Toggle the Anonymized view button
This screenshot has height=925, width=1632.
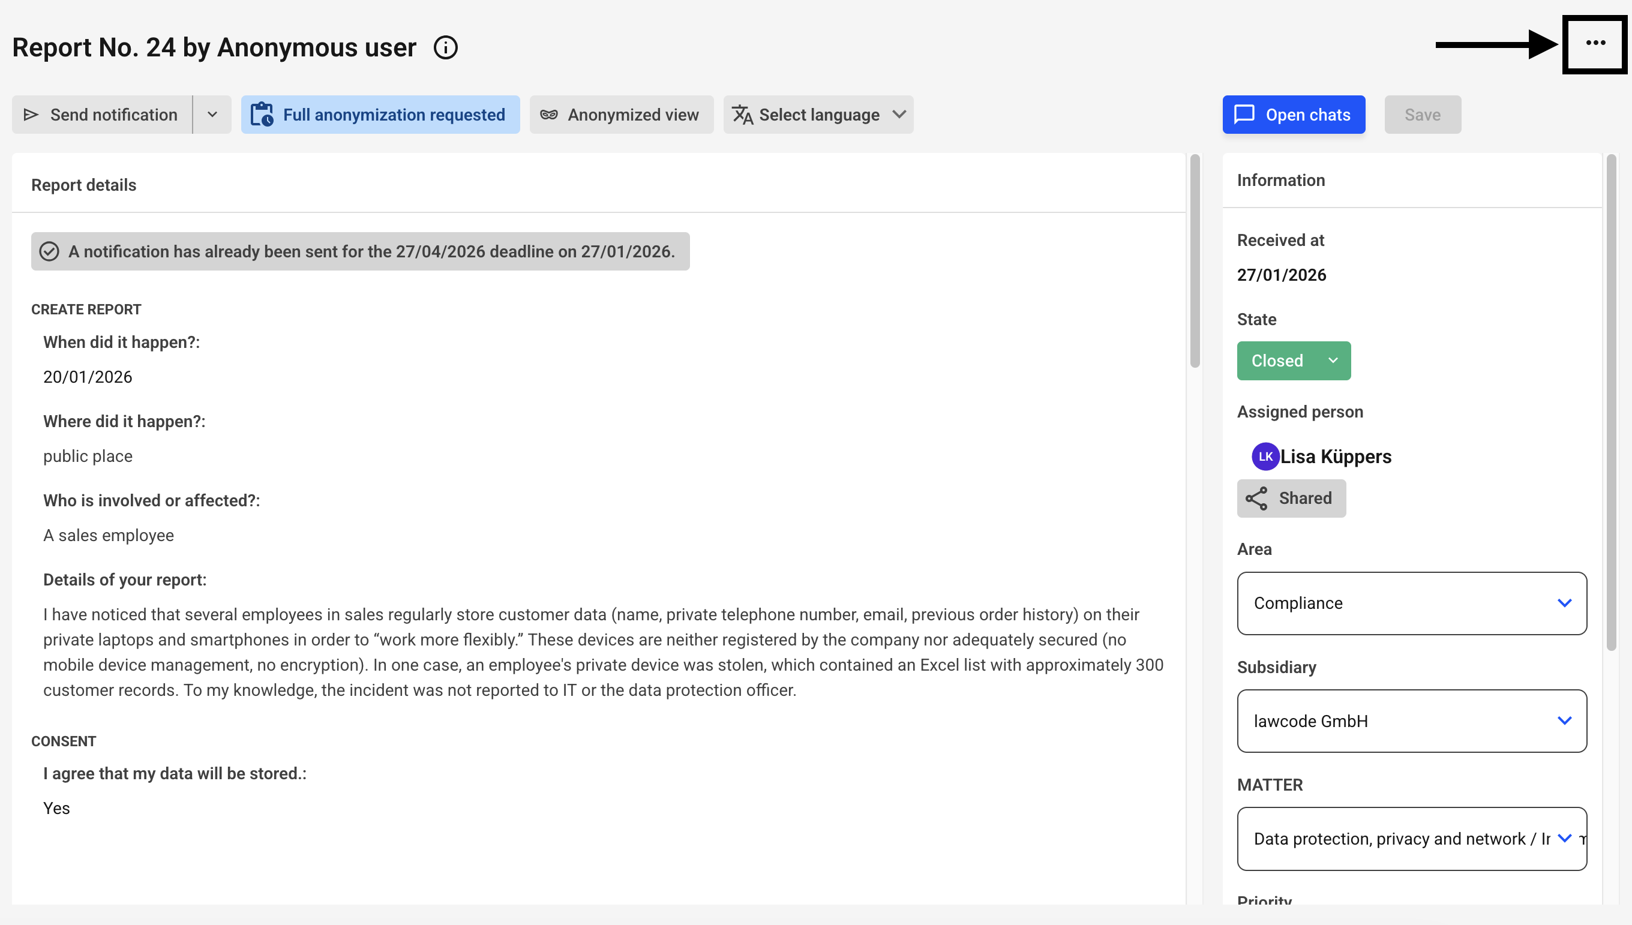click(621, 115)
